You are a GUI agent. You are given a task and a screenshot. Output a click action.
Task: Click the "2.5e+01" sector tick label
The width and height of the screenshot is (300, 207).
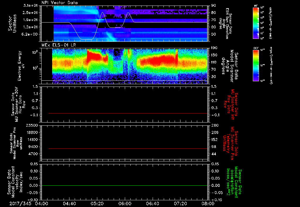coord(30,13)
